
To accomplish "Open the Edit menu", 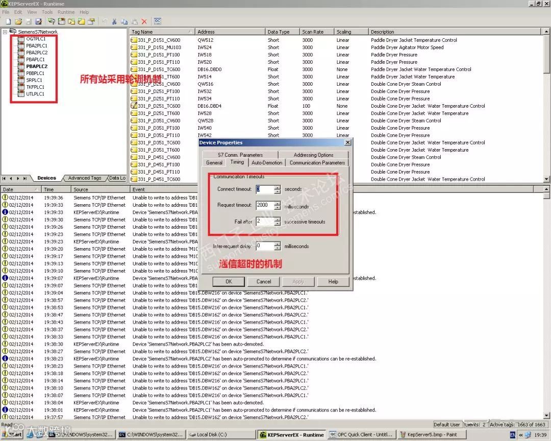I will coord(18,12).
